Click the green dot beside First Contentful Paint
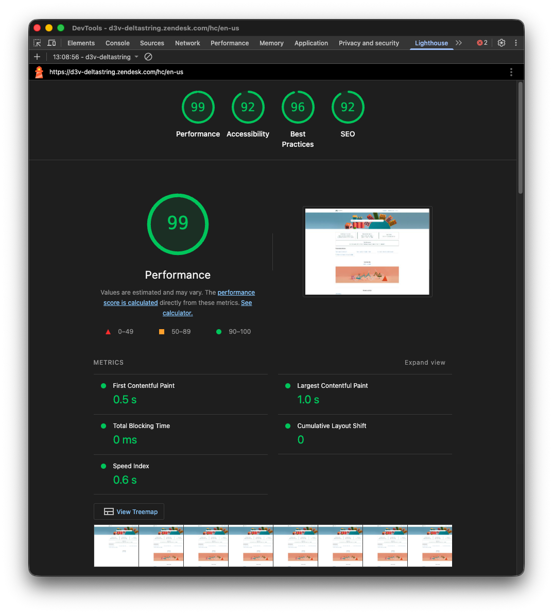Screen dimensions: 553x614 pyautogui.click(x=105, y=385)
